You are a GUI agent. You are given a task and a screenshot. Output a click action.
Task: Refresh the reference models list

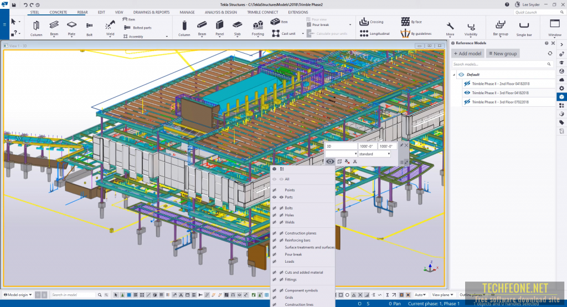point(550,54)
